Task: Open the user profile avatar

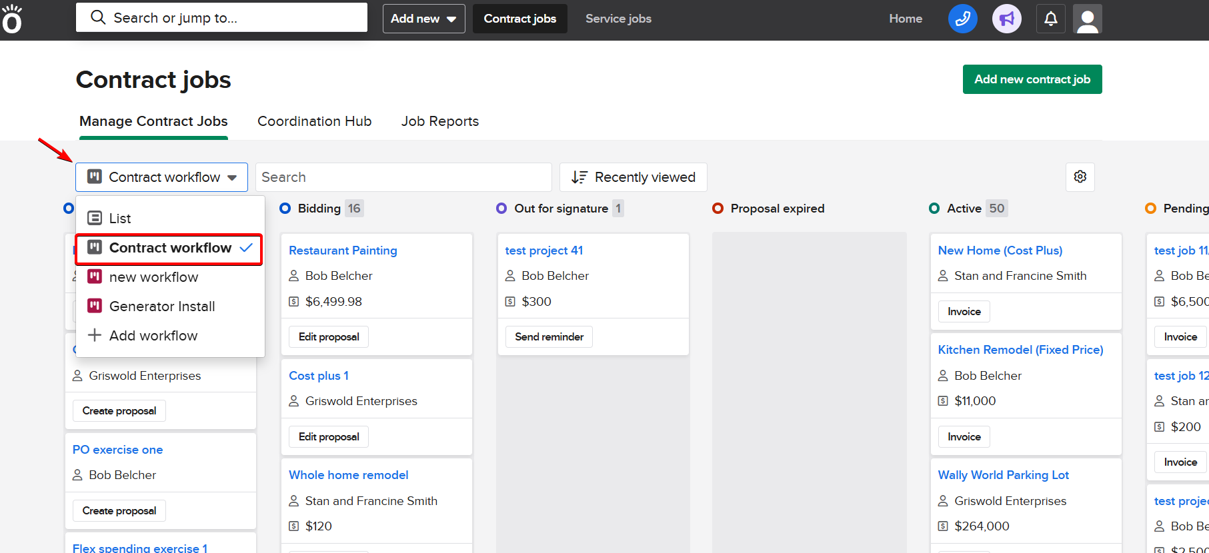Action: tap(1087, 19)
